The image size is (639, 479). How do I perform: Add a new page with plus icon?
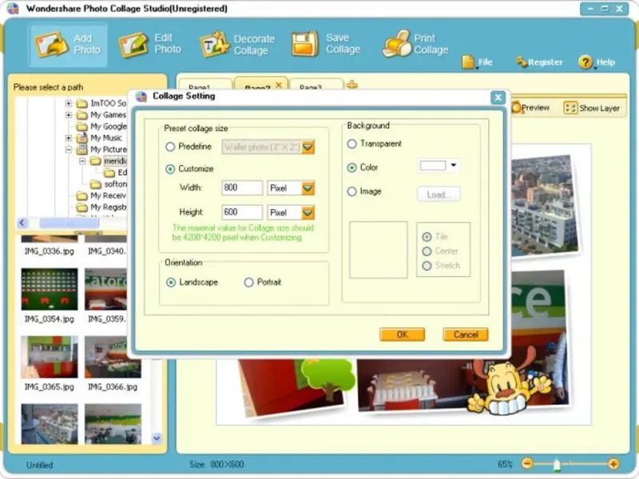(x=351, y=85)
